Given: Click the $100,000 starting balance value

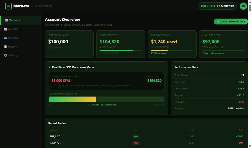Looking at the screenshot, I should 58,42.
